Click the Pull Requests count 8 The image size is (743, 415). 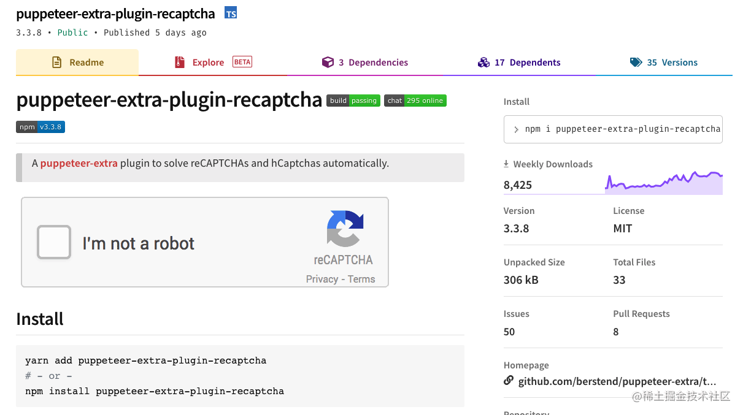point(616,332)
